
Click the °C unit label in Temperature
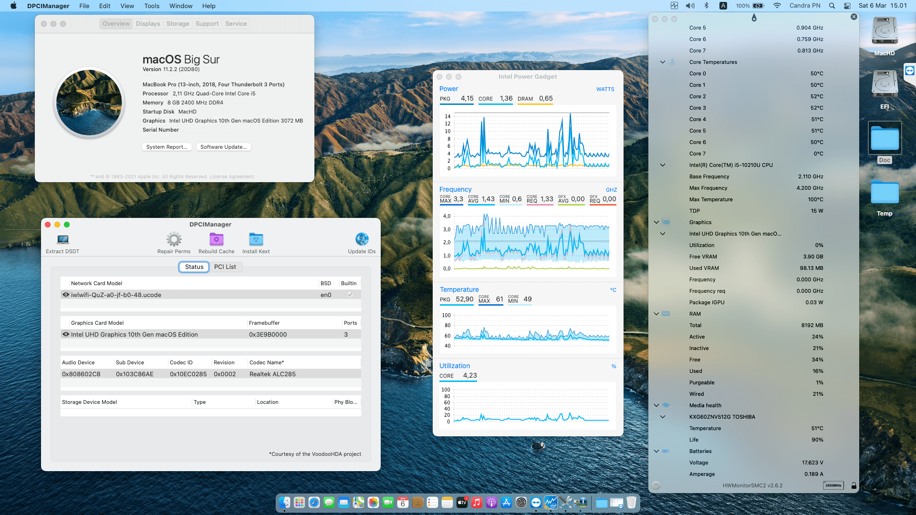coord(613,290)
